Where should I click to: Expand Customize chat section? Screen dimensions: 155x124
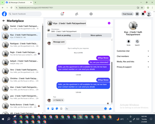pyautogui.click(x=133, y=51)
